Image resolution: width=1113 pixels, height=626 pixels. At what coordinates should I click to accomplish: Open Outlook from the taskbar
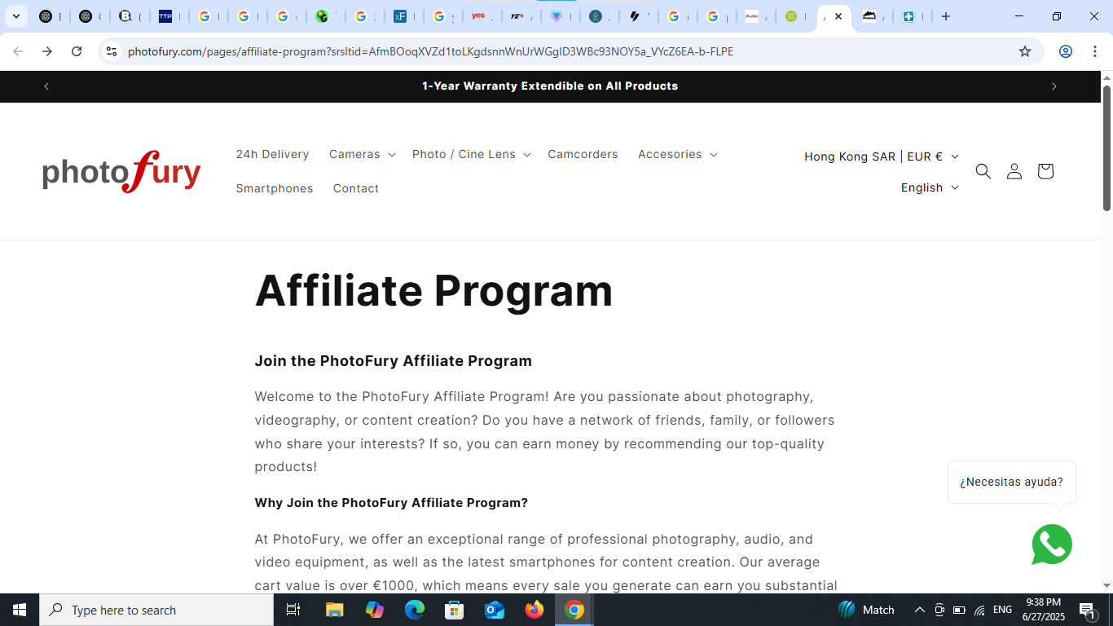click(495, 610)
